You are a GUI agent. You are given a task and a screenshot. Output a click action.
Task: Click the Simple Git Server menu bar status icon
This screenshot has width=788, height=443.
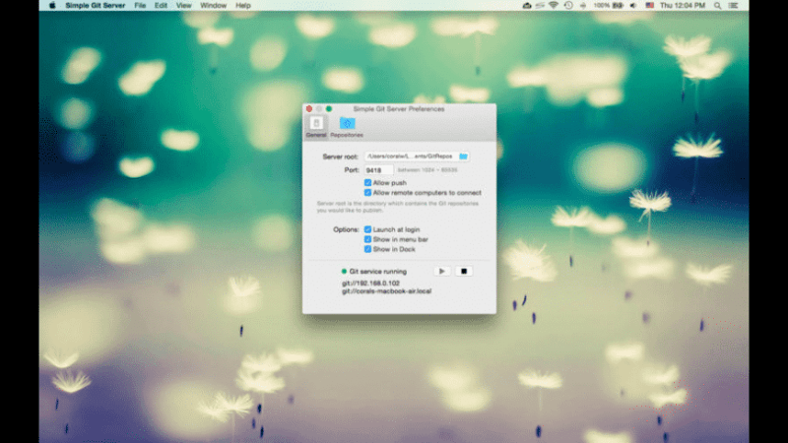(x=540, y=6)
